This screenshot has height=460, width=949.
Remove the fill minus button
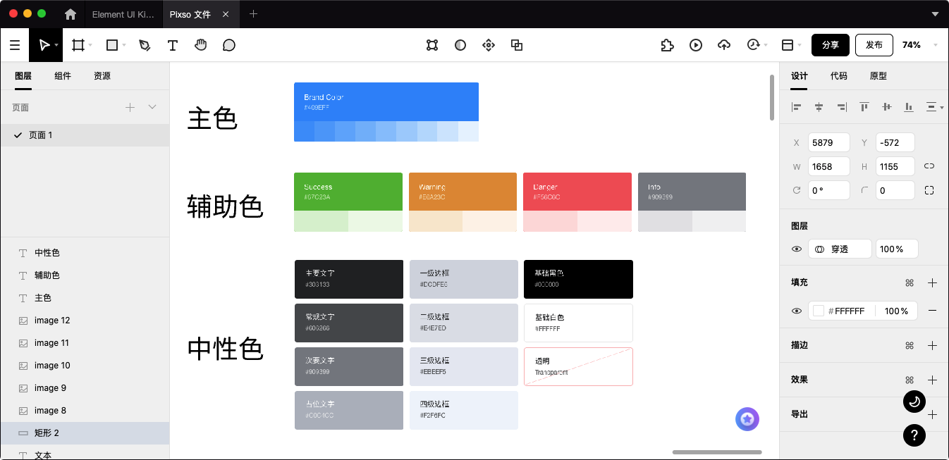pyautogui.click(x=932, y=311)
